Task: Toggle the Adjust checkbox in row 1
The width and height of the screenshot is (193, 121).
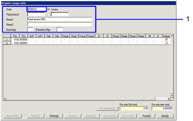Action: [x=167, y=39]
